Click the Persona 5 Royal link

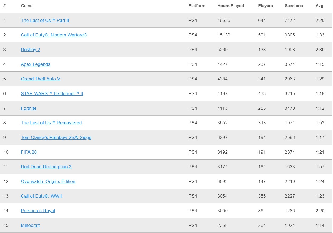(x=38, y=211)
